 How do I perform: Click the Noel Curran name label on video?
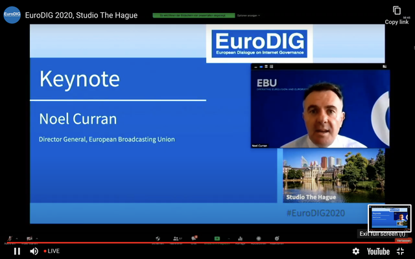[259, 146]
